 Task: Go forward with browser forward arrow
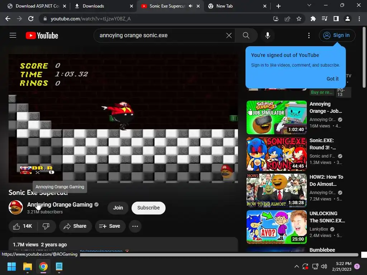coord(19,19)
